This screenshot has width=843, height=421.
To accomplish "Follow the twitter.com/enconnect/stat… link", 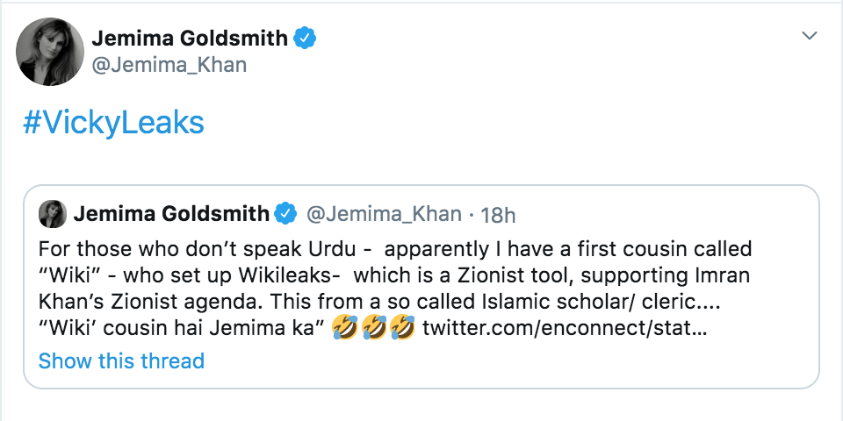I will tap(566, 329).
